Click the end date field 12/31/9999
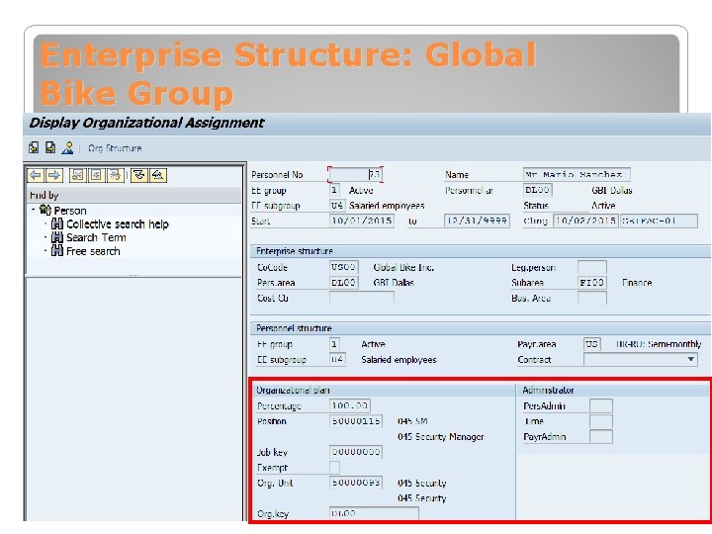The image size is (712, 534). (477, 221)
